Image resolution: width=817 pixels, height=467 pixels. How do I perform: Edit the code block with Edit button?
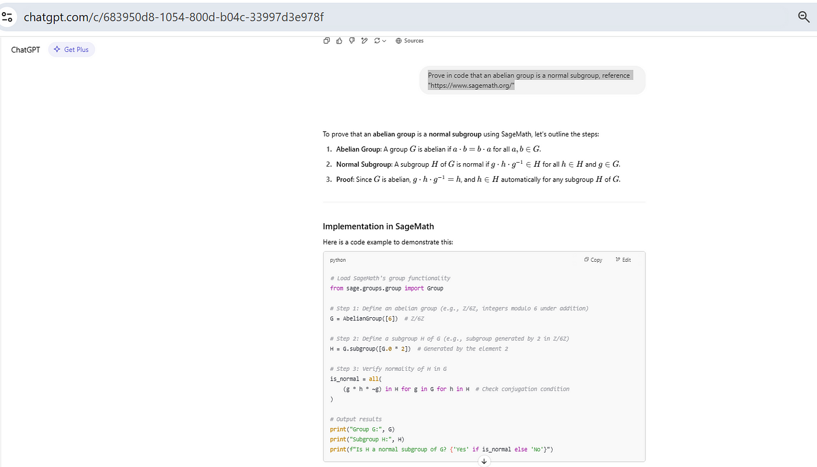[623, 260]
